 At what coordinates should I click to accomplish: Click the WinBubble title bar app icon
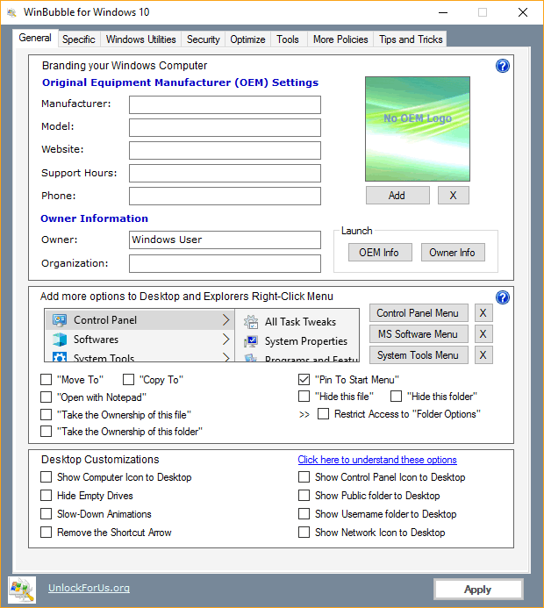pos(12,12)
